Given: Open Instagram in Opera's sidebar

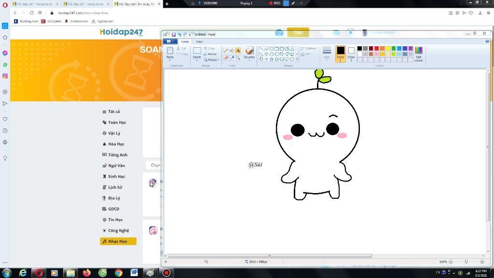Looking at the screenshot, I should (5, 76).
